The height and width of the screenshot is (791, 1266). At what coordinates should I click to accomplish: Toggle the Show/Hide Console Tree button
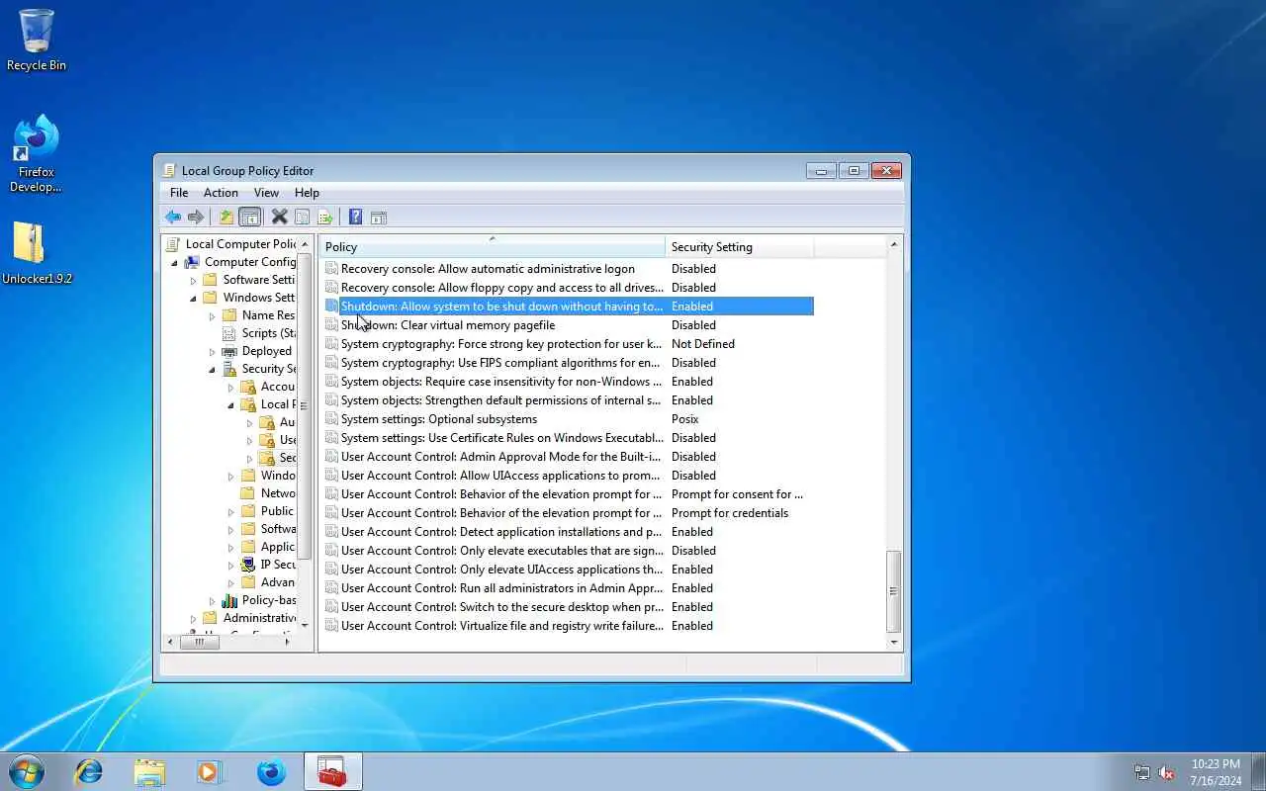[x=250, y=217]
